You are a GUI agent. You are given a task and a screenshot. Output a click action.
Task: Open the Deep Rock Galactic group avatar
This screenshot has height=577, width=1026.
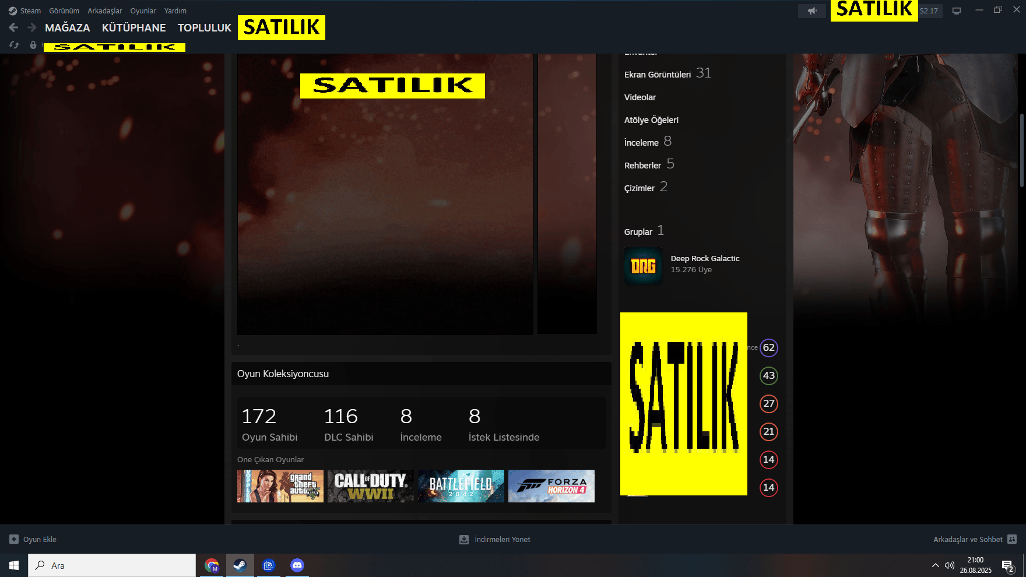[x=643, y=266]
